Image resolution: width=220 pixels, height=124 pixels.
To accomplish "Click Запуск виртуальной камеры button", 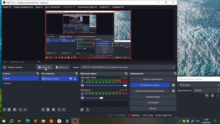I will click(150, 91).
